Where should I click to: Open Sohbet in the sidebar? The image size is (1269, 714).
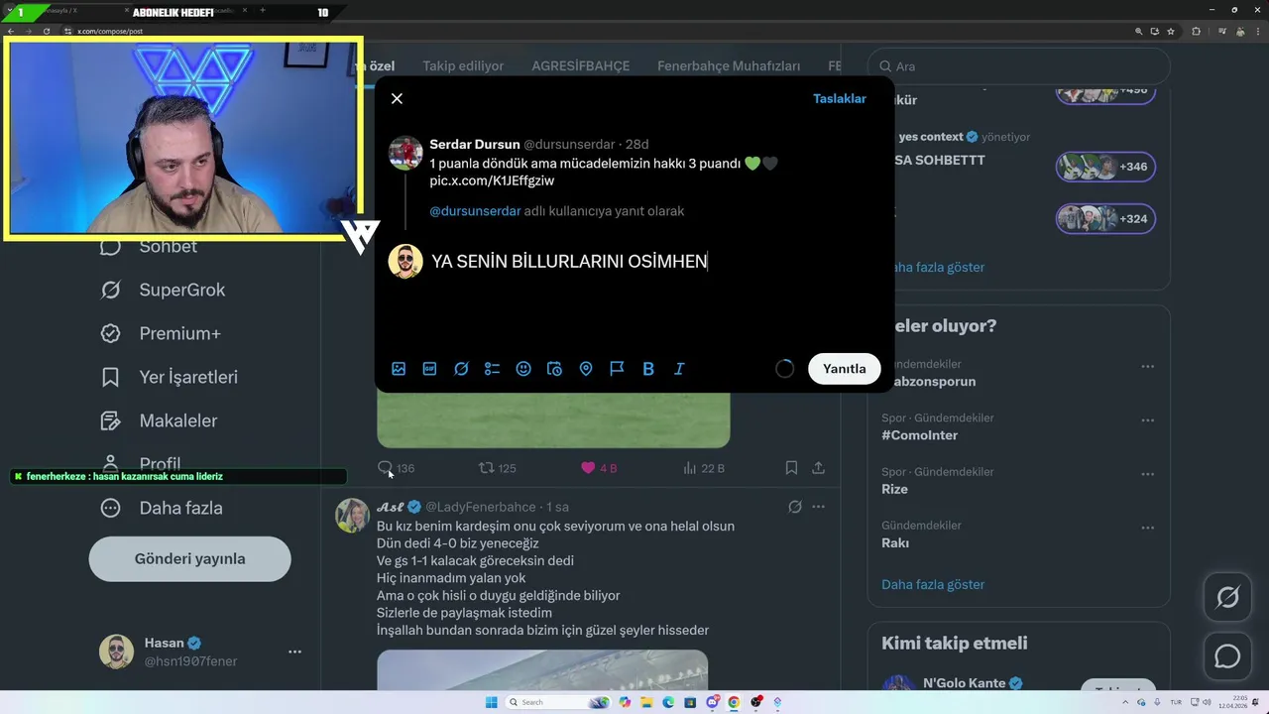(x=149, y=246)
